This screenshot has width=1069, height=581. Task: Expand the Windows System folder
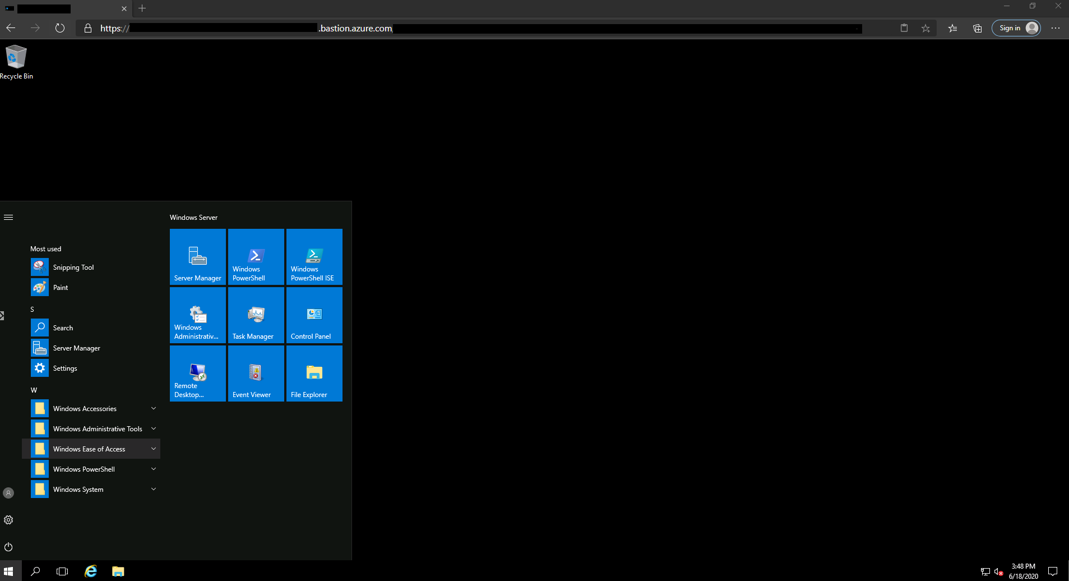point(91,489)
